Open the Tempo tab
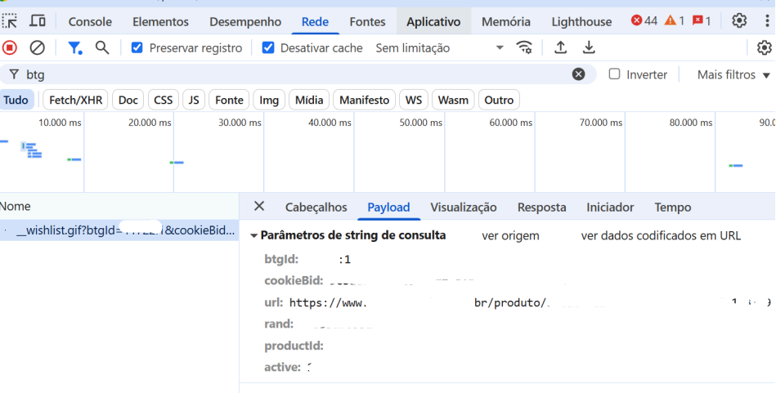The width and height of the screenshot is (776, 393). [673, 208]
